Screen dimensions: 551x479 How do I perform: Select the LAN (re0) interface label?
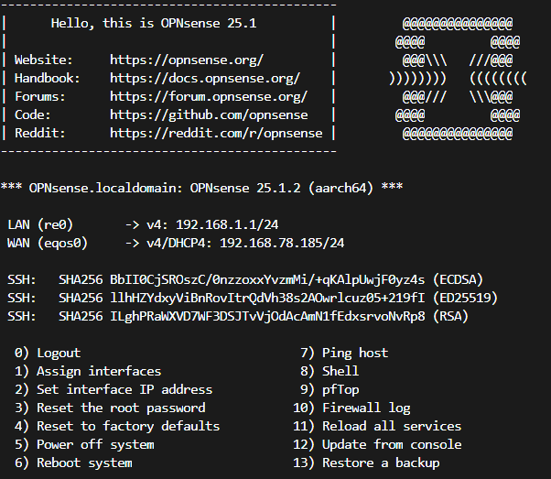40,224
